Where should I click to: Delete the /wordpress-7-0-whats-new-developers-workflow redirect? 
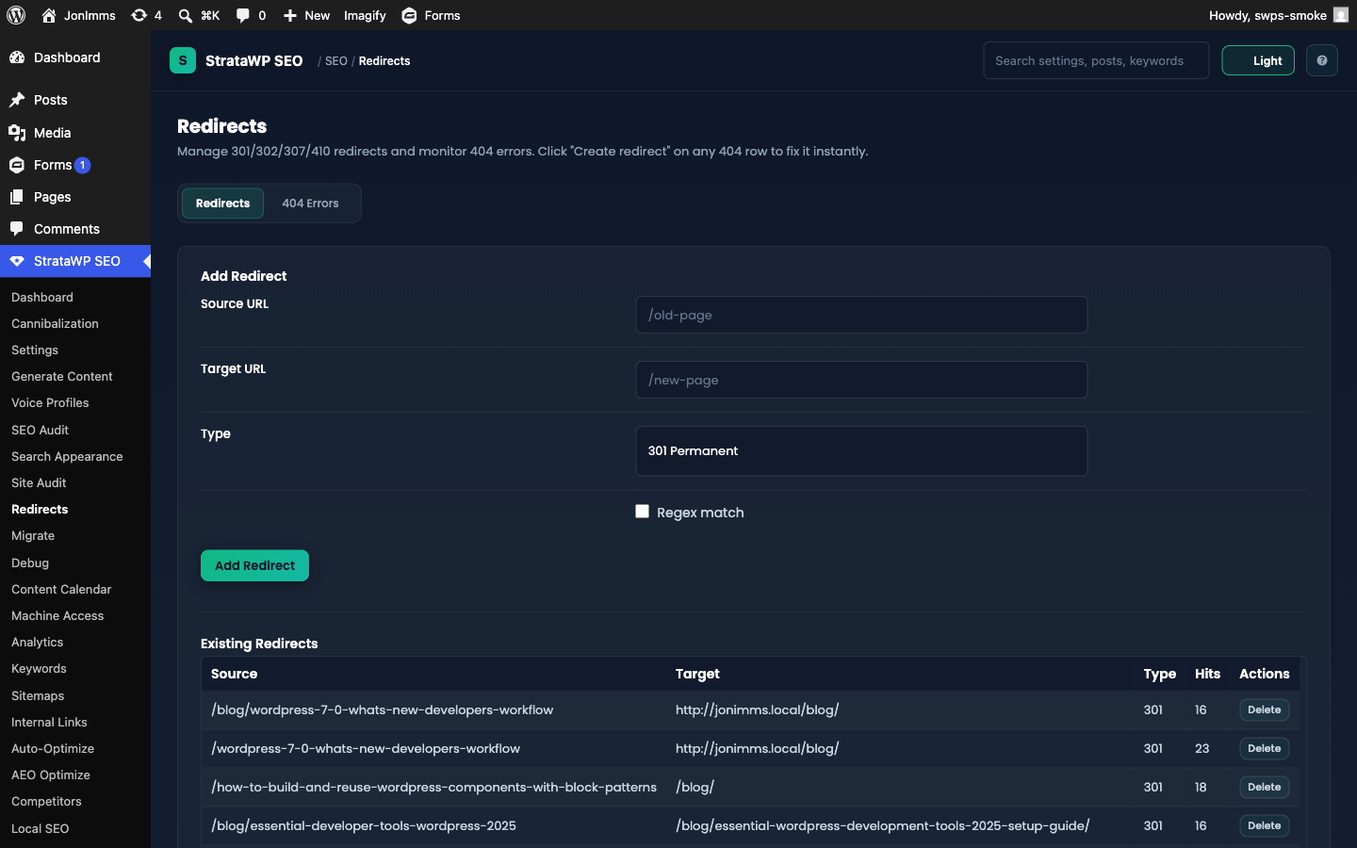tap(1264, 748)
